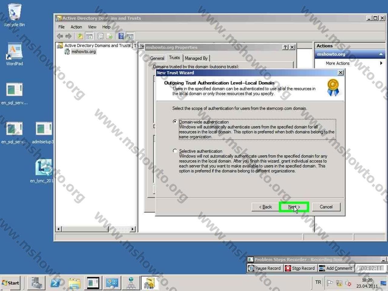Open Windows Explorer folder icon in the taskbar

74,283
